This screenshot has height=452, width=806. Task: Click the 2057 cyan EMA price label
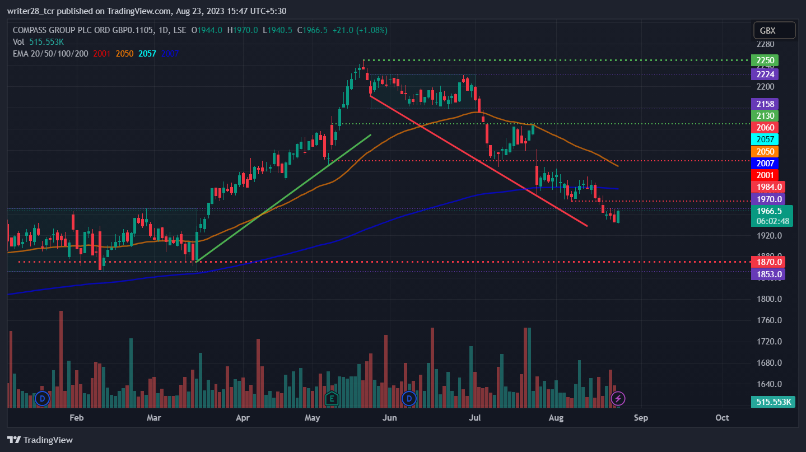(765, 139)
